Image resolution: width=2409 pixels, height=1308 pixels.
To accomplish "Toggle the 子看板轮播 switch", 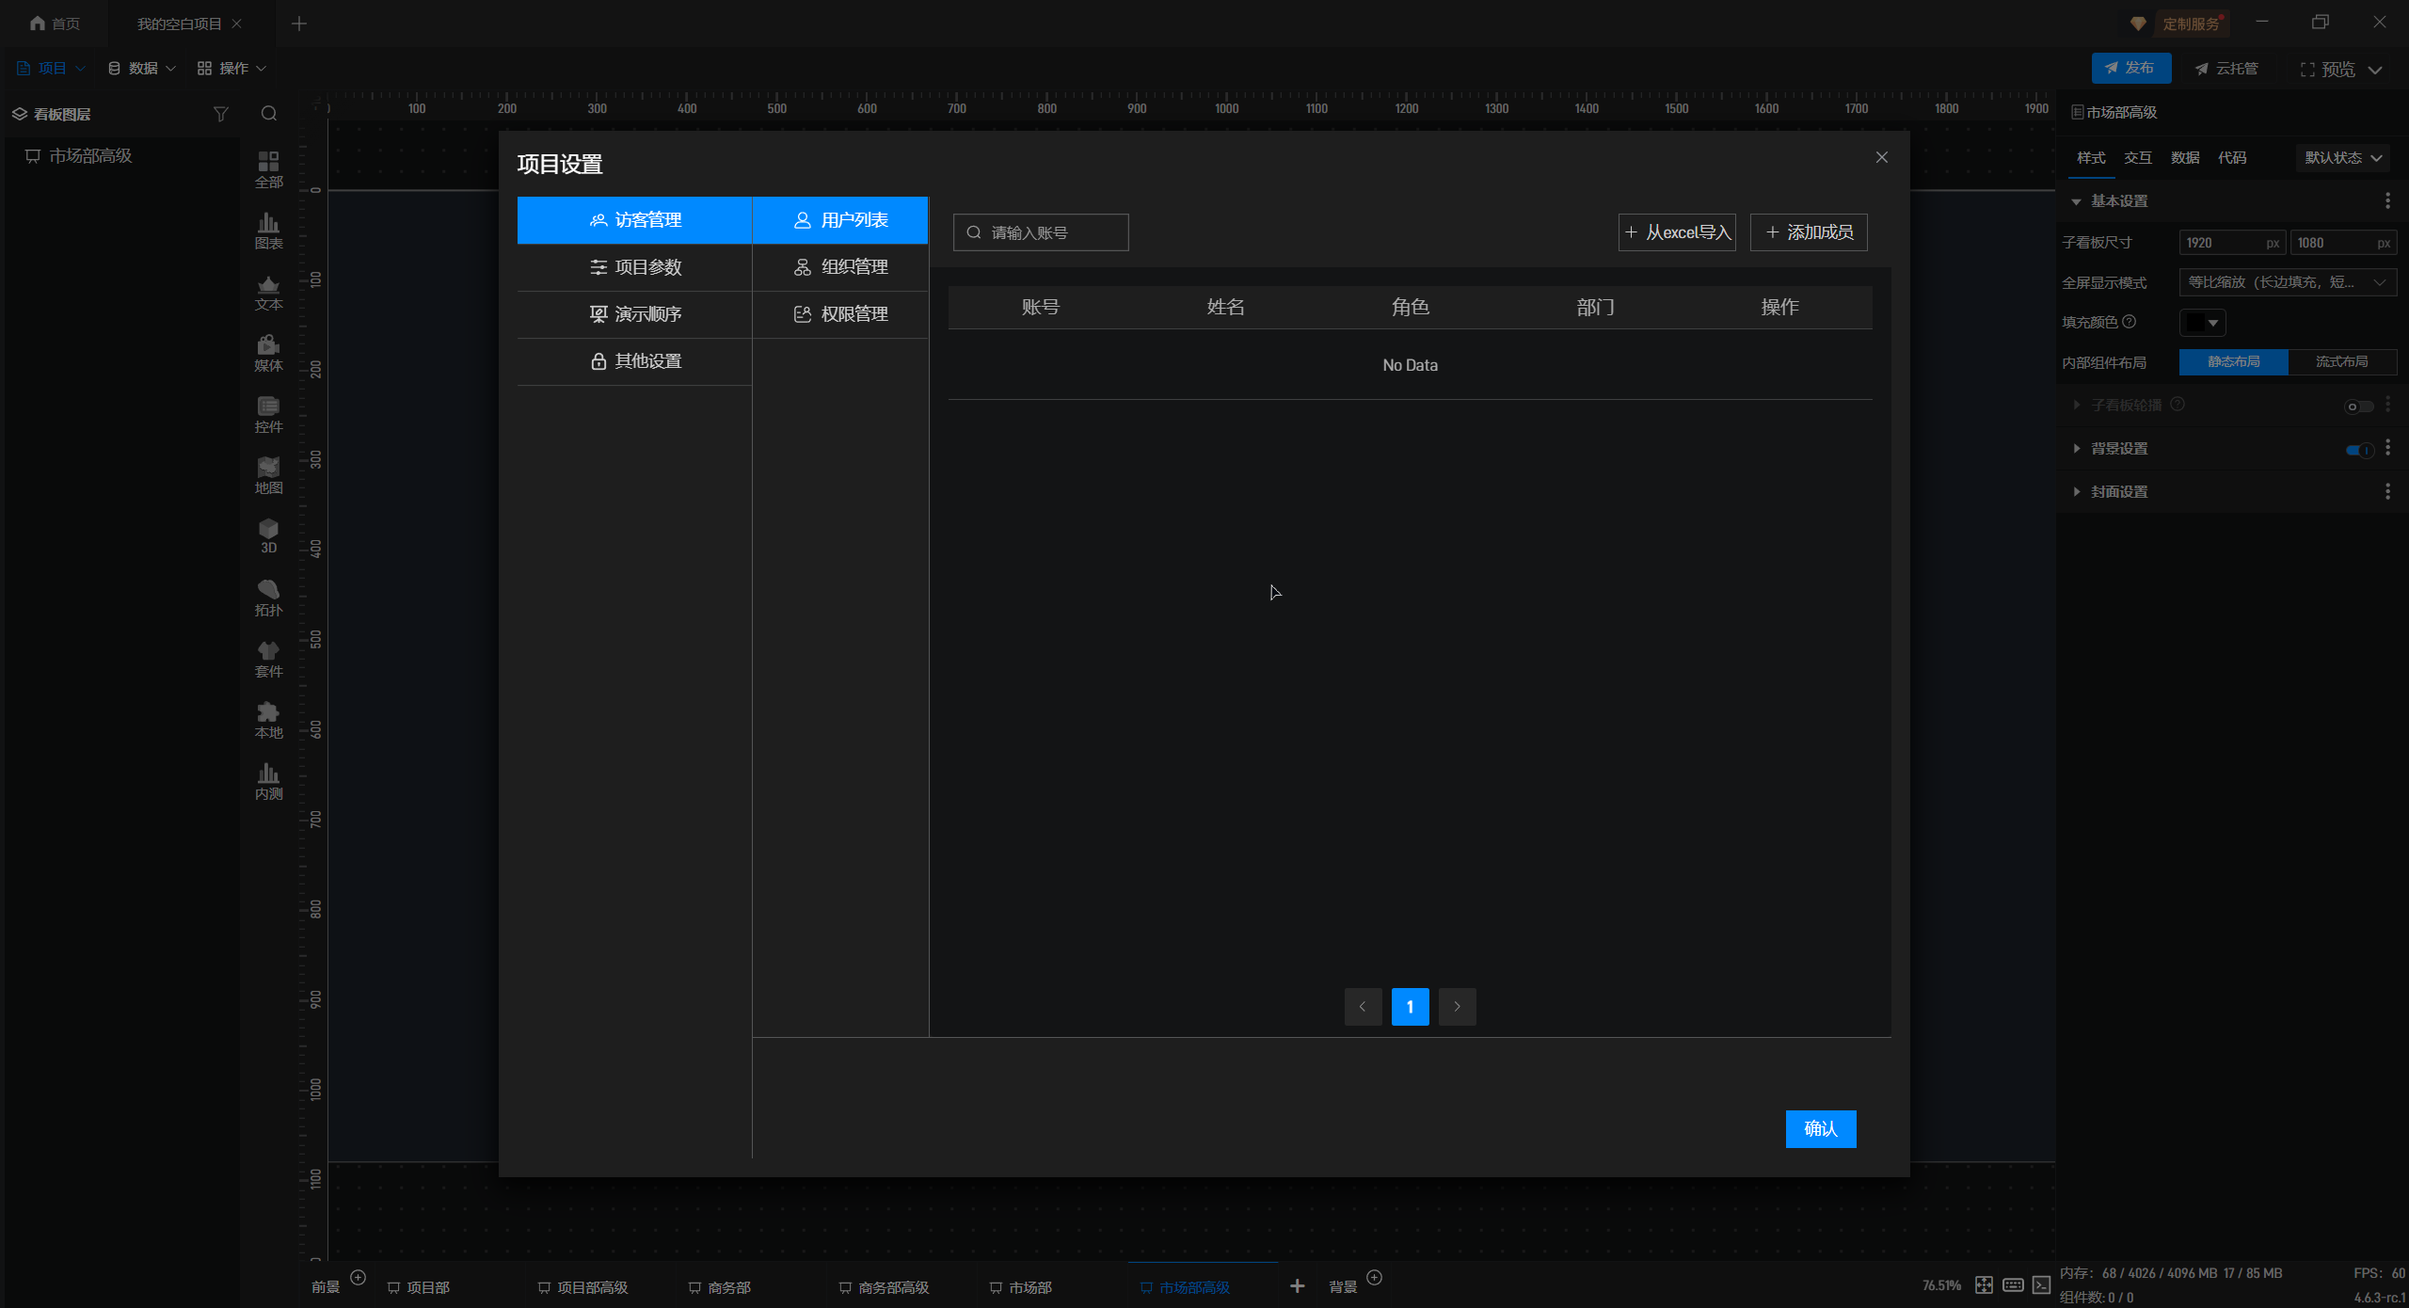I will [2358, 407].
